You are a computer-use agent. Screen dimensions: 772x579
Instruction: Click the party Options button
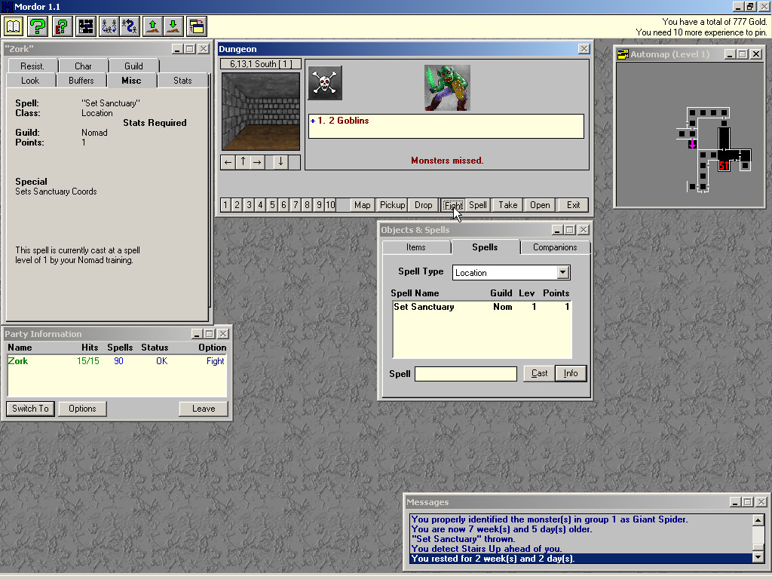coord(82,409)
